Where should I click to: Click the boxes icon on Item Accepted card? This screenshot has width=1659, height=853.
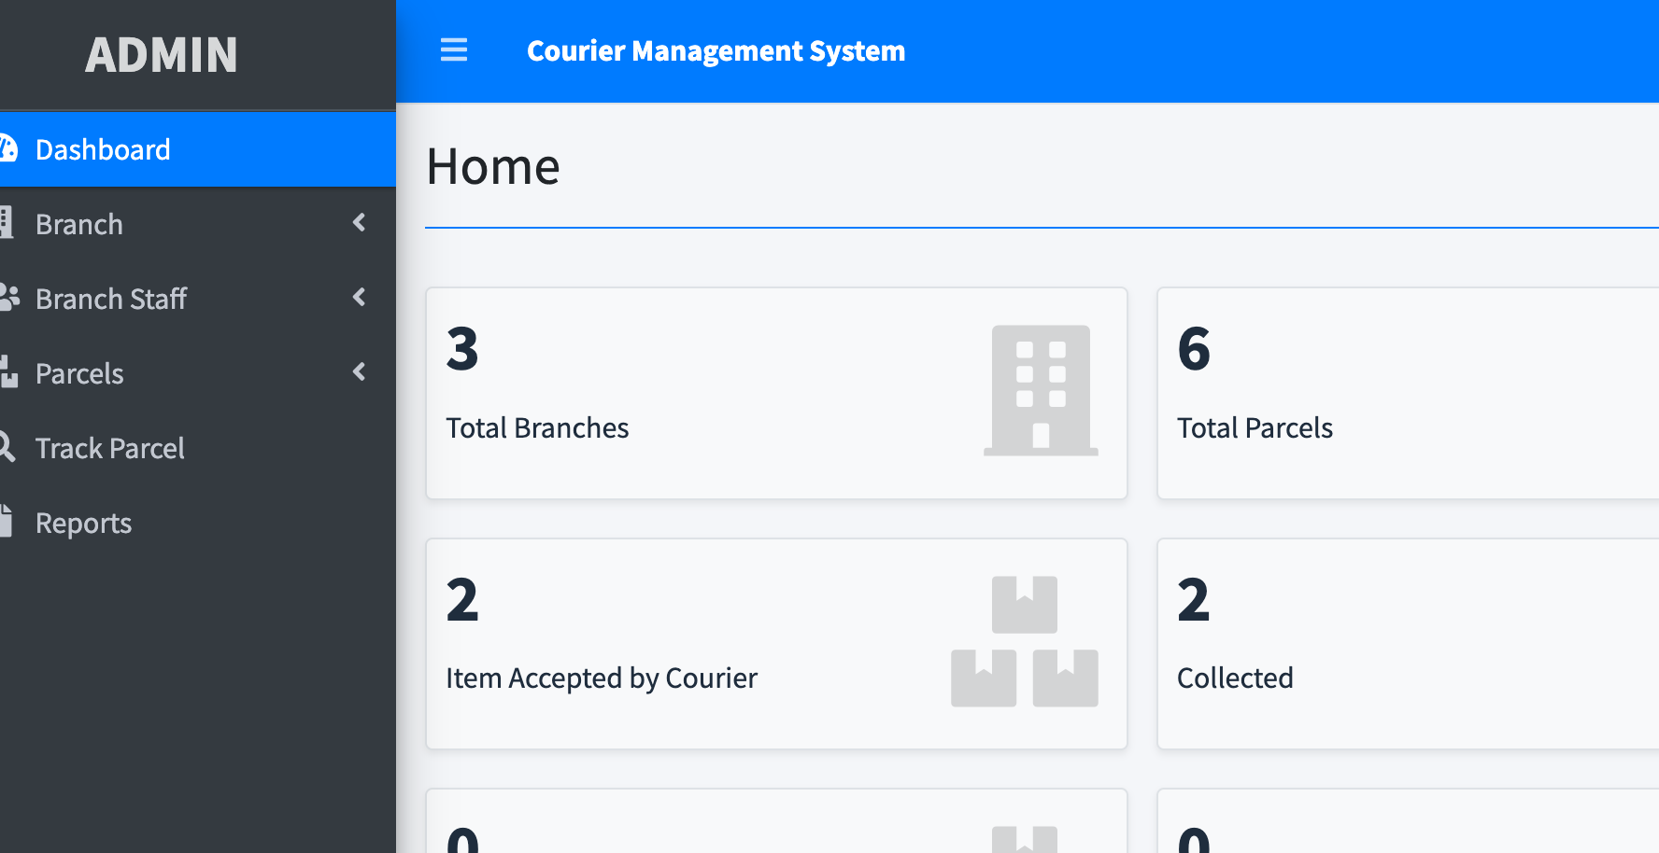(x=1025, y=641)
